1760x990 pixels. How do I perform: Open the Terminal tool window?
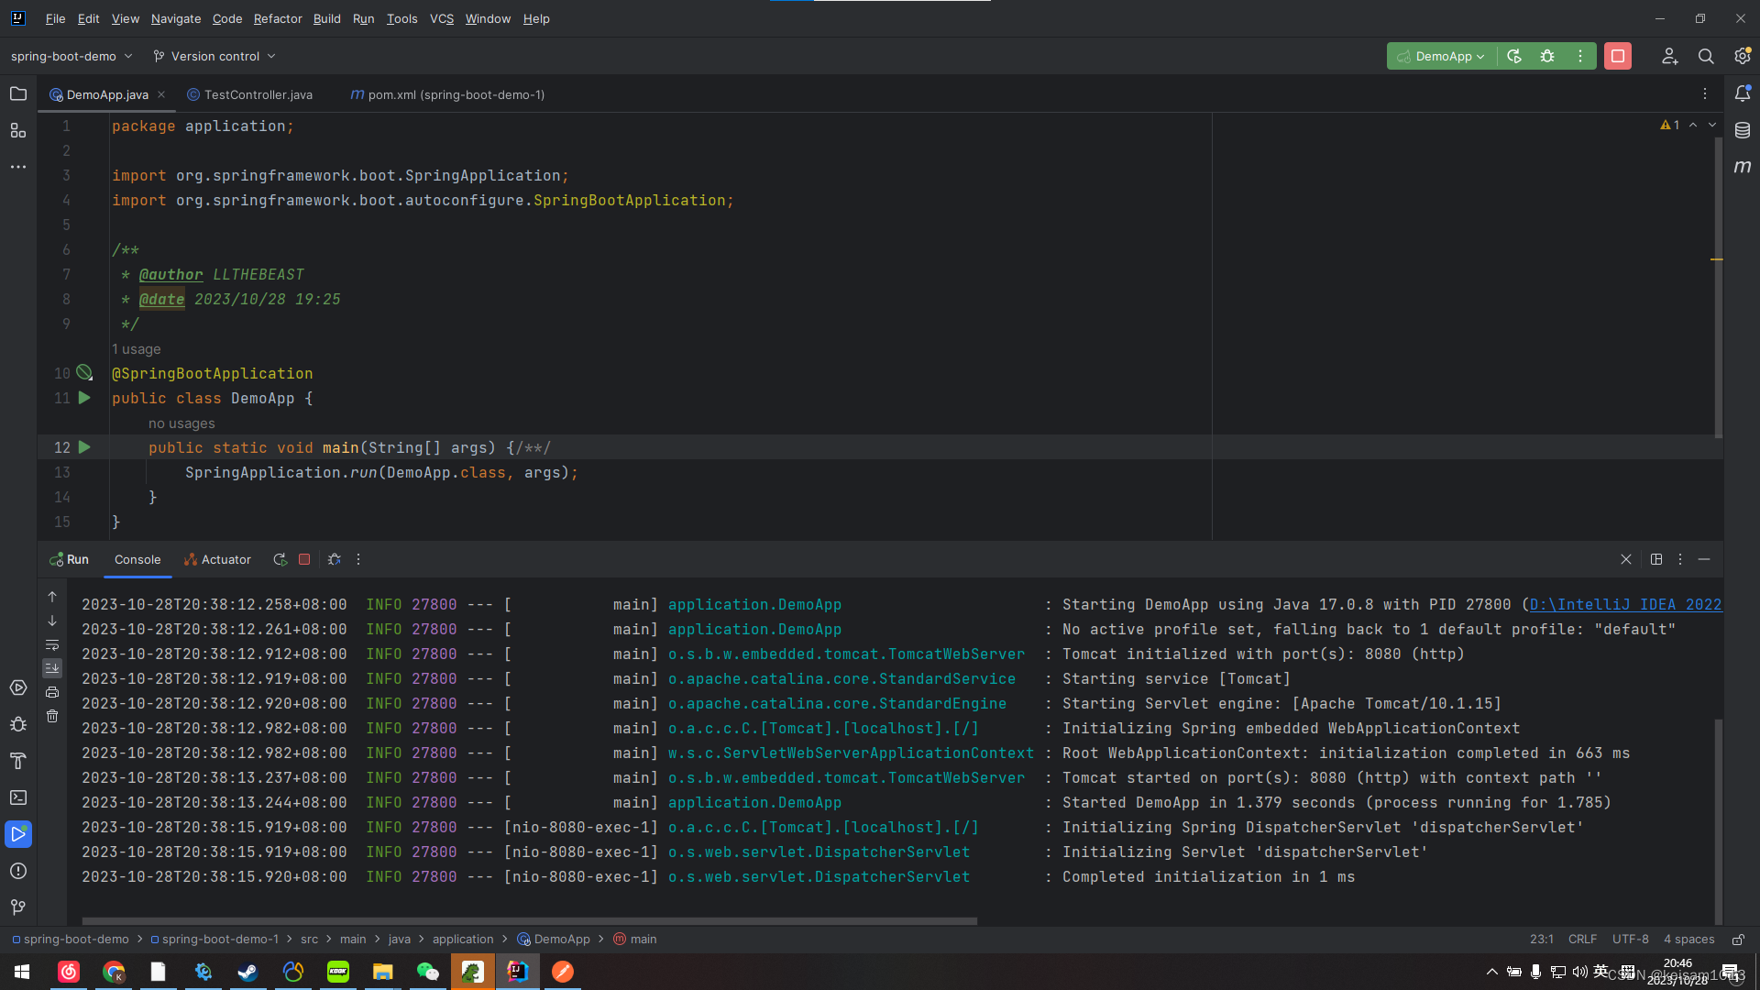point(18,797)
